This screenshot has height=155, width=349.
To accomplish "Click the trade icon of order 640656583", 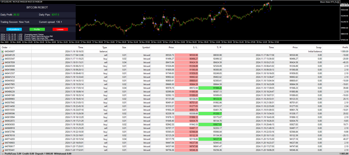I will [x=2, y=125].
